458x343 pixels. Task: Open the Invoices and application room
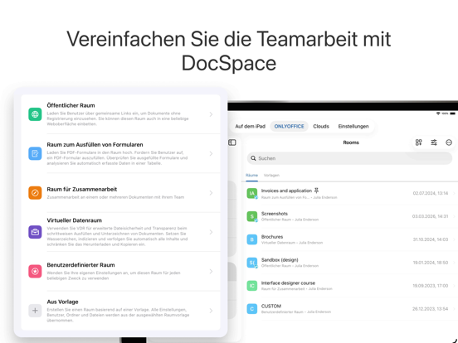point(286,191)
